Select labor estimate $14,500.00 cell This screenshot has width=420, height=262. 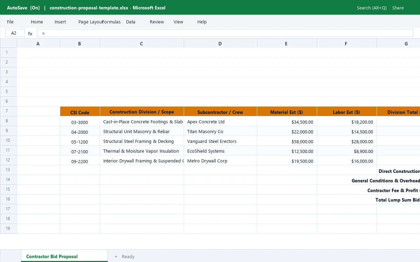[347, 131]
